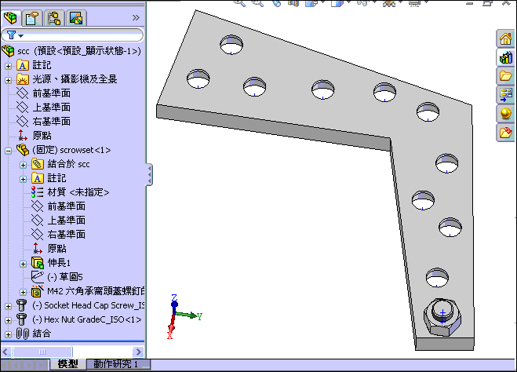Open the FeatureManager design tree tab
This screenshot has height=372, width=517.
[11, 18]
